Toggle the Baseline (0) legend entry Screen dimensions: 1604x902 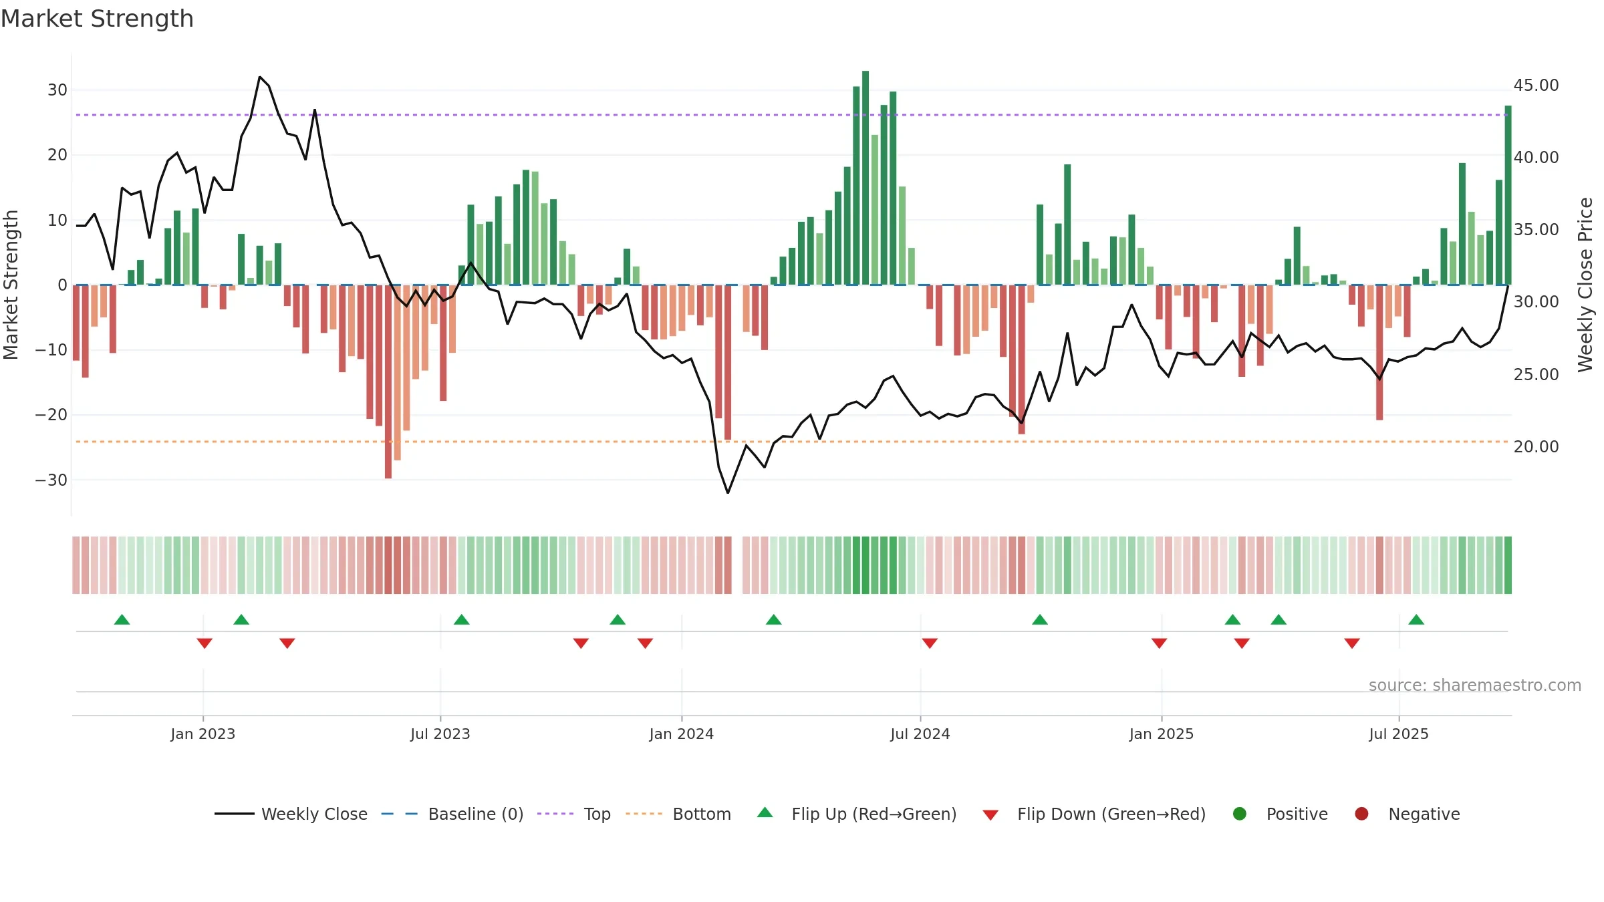[452, 814]
